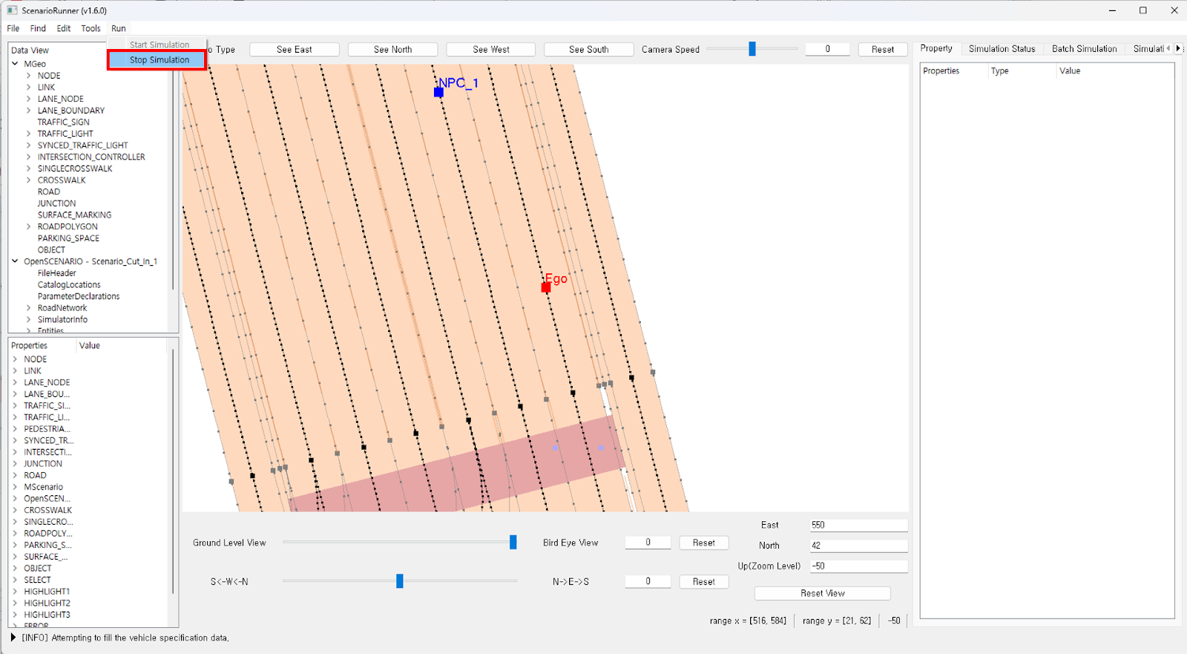Image resolution: width=1187 pixels, height=654 pixels.
Task: Click the blue NPC_1 vehicle marker
Action: [x=438, y=92]
